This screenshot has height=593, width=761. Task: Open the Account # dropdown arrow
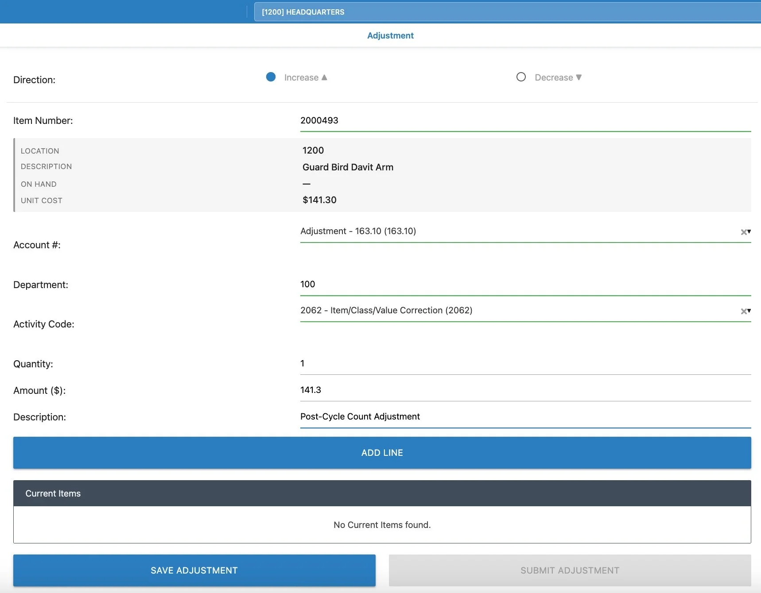[x=749, y=231]
